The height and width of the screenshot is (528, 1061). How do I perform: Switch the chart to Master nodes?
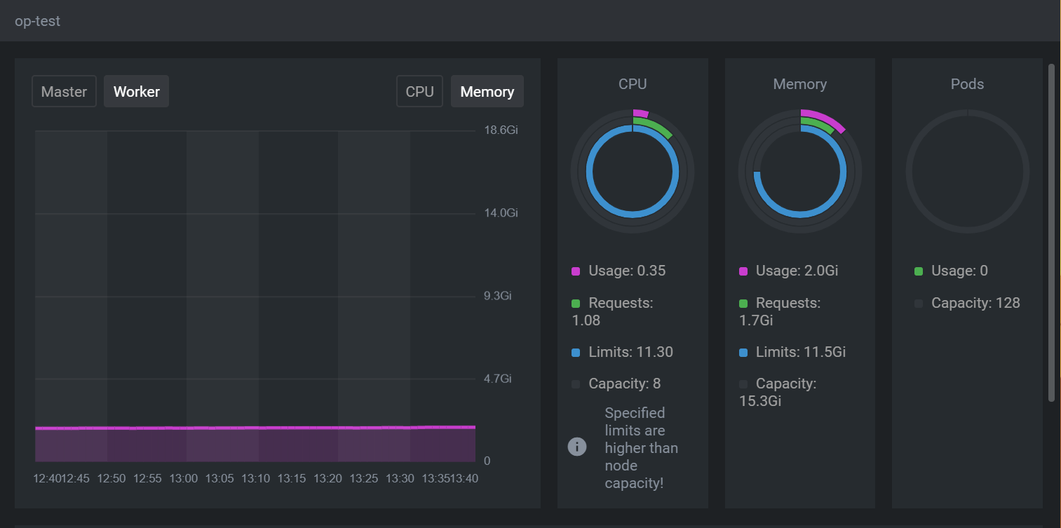pyautogui.click(x=64, y=91)
